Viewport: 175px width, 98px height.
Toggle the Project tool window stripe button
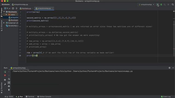(1, 12)
